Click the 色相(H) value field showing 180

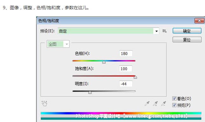click(126, 53)
